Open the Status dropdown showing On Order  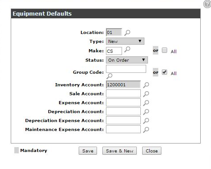pos(127,60)
